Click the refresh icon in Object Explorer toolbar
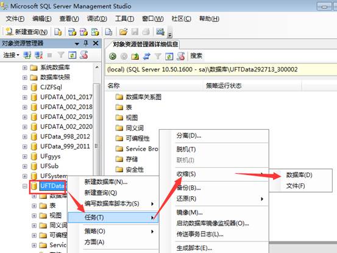 [x=72, y=55]
